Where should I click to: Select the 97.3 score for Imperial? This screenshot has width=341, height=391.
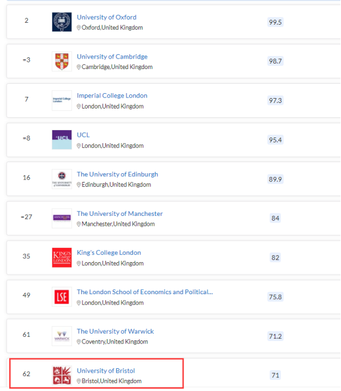(275, 101)
